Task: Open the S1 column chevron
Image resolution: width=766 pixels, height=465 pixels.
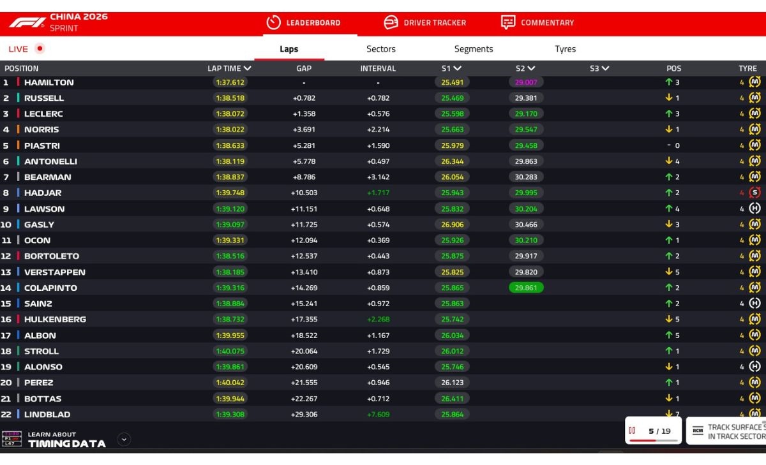Action: 457,68
